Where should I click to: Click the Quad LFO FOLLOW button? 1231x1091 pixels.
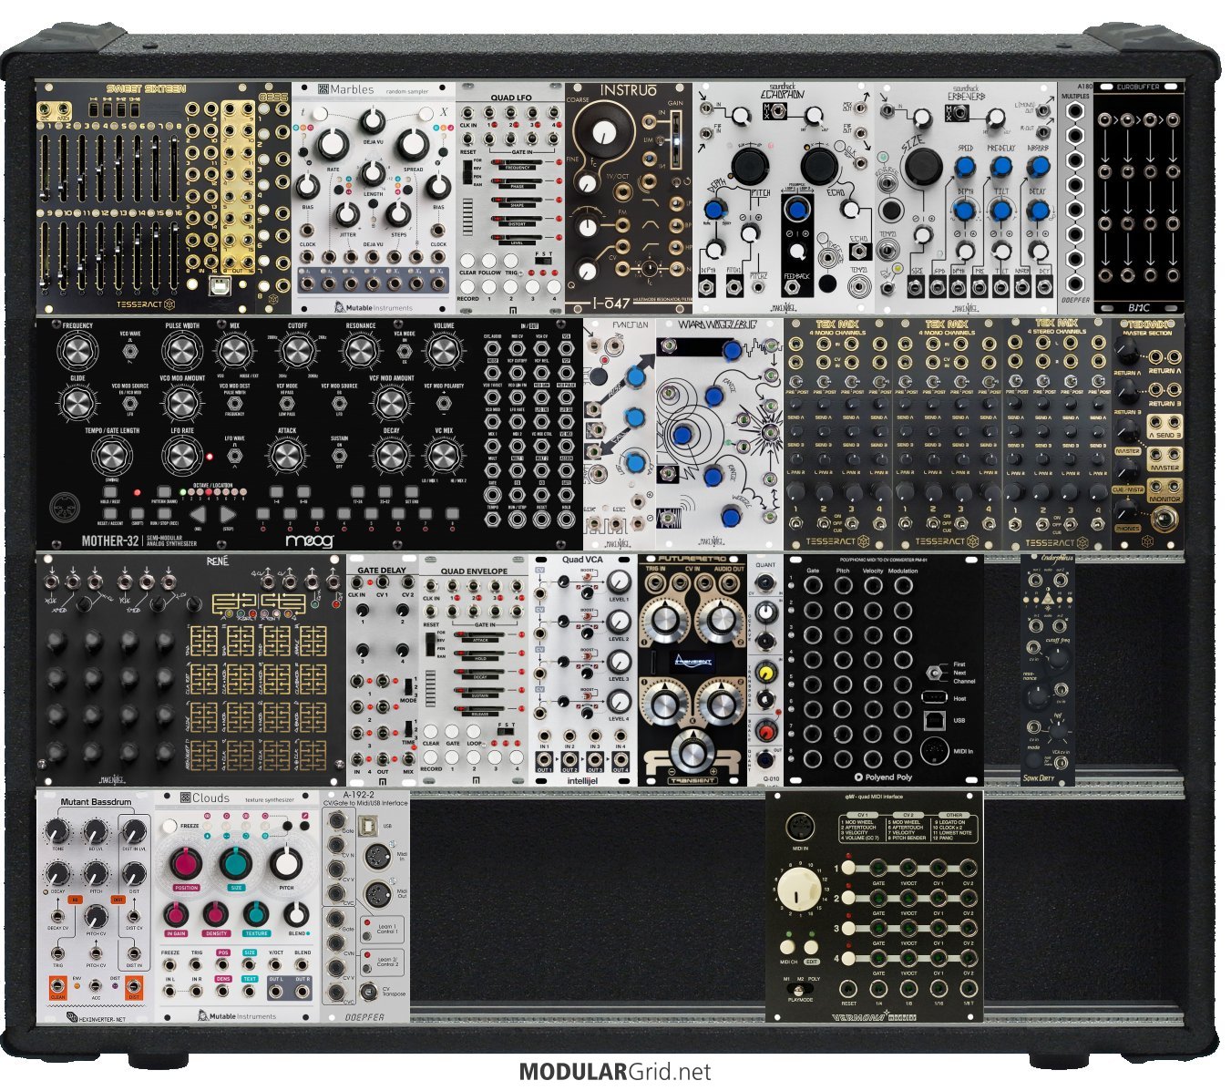tap(491, 262)
